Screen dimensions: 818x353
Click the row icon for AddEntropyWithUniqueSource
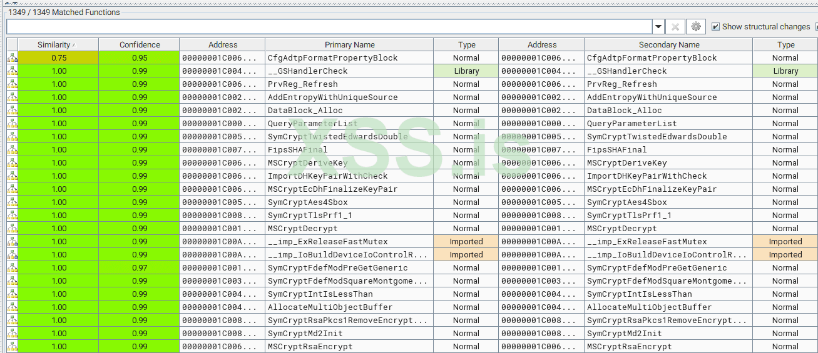(x=12, y=97)
